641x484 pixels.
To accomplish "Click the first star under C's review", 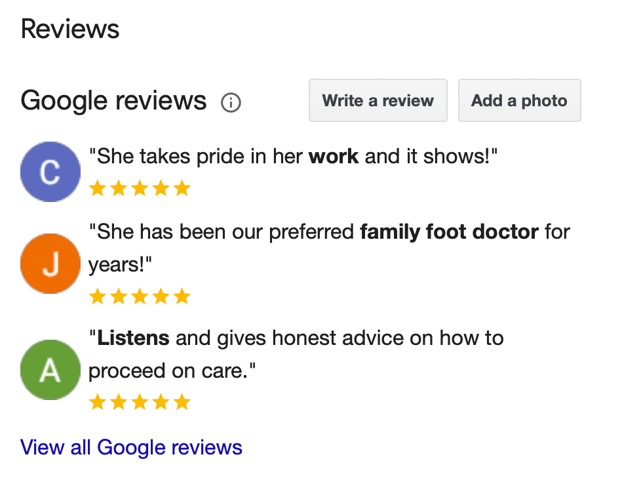I will pyautogui.click(x=97, y=188).
